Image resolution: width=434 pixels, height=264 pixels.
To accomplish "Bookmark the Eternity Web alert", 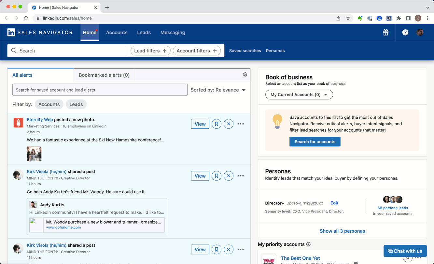I will tap(217, 124).
